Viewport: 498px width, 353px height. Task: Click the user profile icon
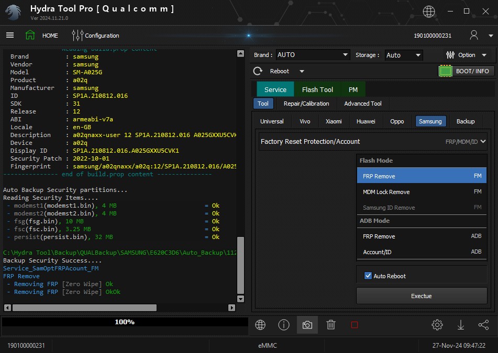[x=474, y=35]
